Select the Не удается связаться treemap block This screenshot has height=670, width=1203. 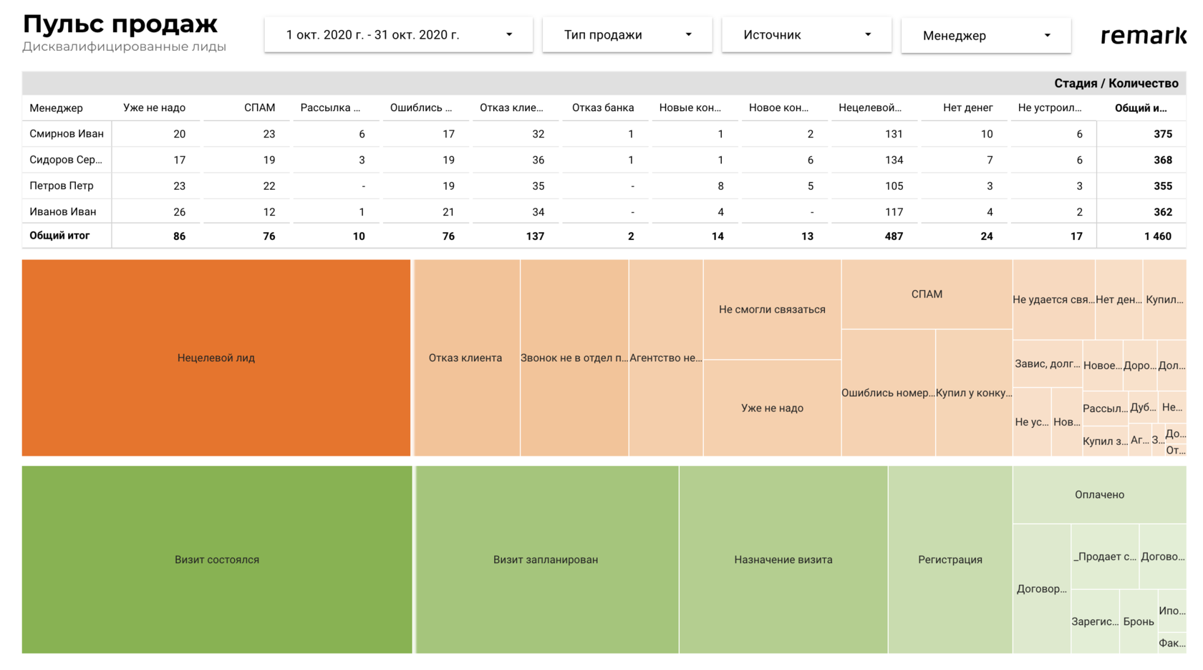(x=1053, y=300)
